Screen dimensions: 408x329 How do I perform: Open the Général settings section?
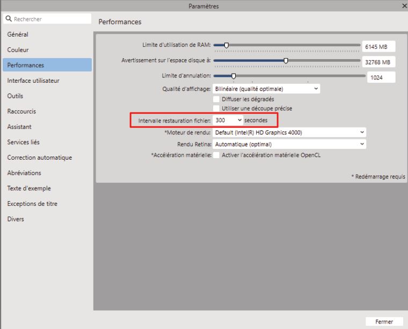(18, 34)
